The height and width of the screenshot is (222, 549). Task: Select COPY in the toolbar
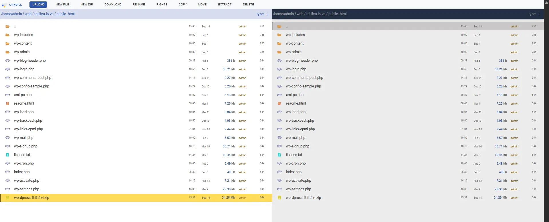[183, 5]
